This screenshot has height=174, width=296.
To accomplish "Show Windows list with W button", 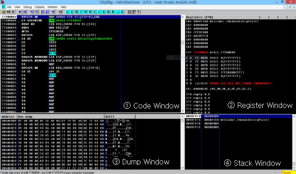I will click(85, 12).
